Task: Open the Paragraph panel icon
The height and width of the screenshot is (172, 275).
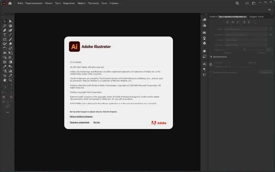Action: coord(204,69)
